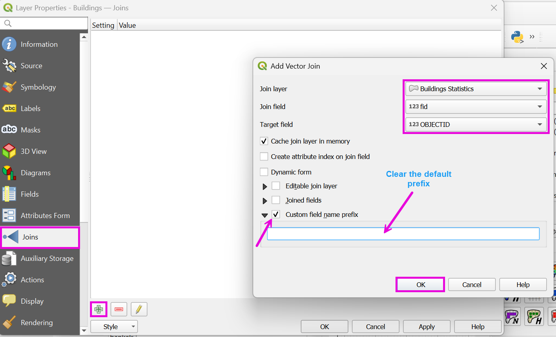
Task: Click Apply in Layer Properties
Action: coord(426,327)
